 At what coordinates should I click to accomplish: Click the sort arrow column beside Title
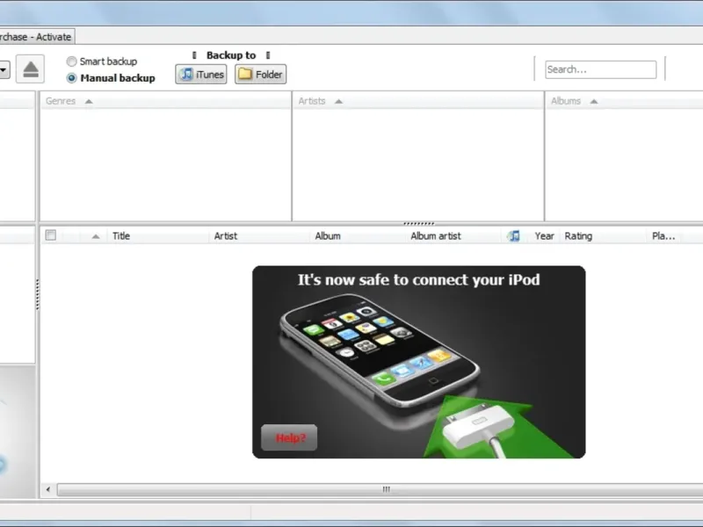click(x=96, y=236)
